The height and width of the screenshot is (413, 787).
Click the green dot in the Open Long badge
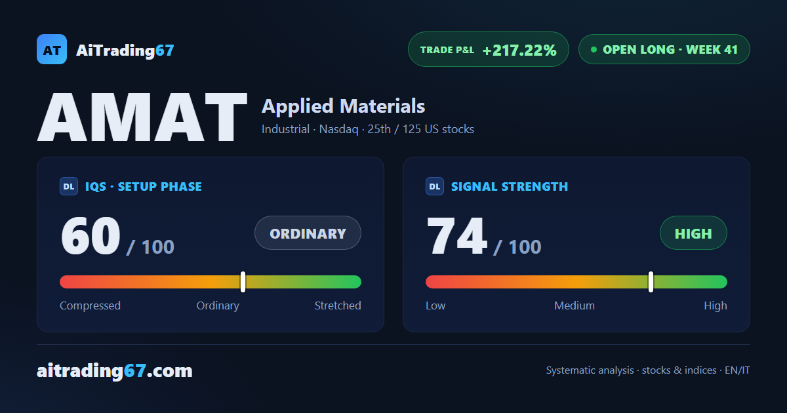click(x=594, y=49)
